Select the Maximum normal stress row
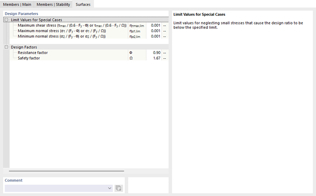 click(89, 31)
